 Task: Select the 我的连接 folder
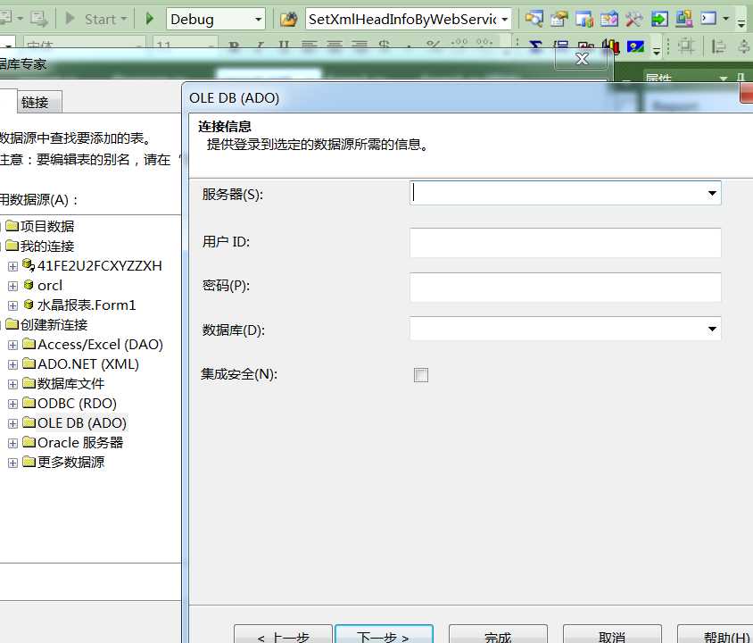(x=47, y=246)
